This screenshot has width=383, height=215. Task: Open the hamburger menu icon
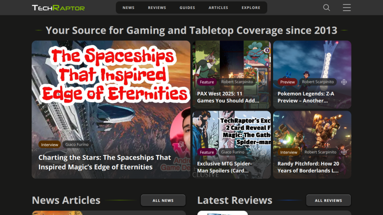click(x=347, y=8)
